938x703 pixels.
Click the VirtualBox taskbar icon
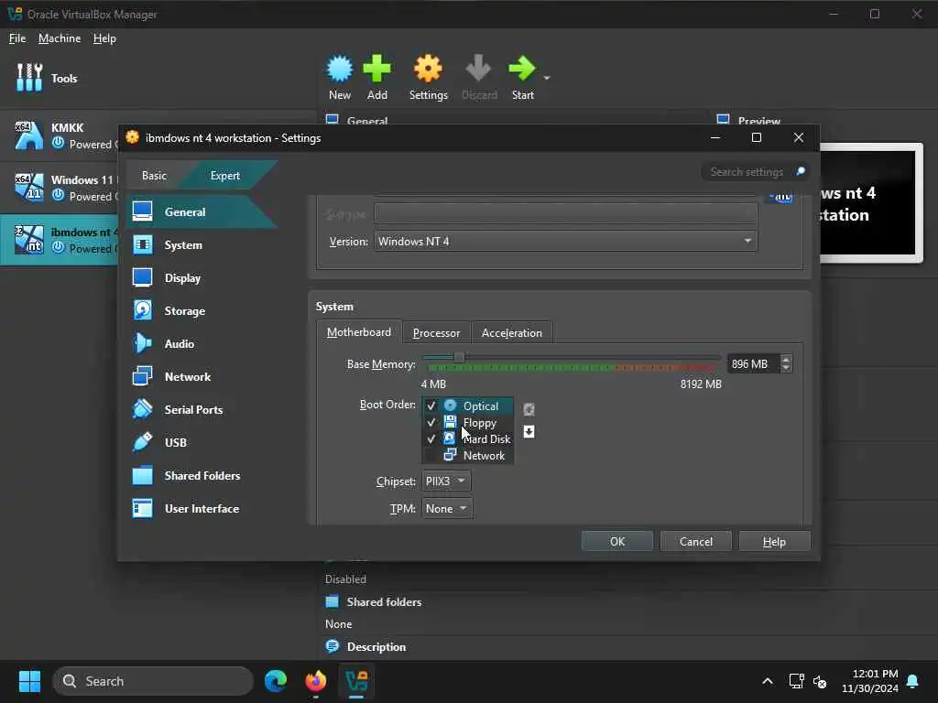pyautogui.click(x=356, y=681)
